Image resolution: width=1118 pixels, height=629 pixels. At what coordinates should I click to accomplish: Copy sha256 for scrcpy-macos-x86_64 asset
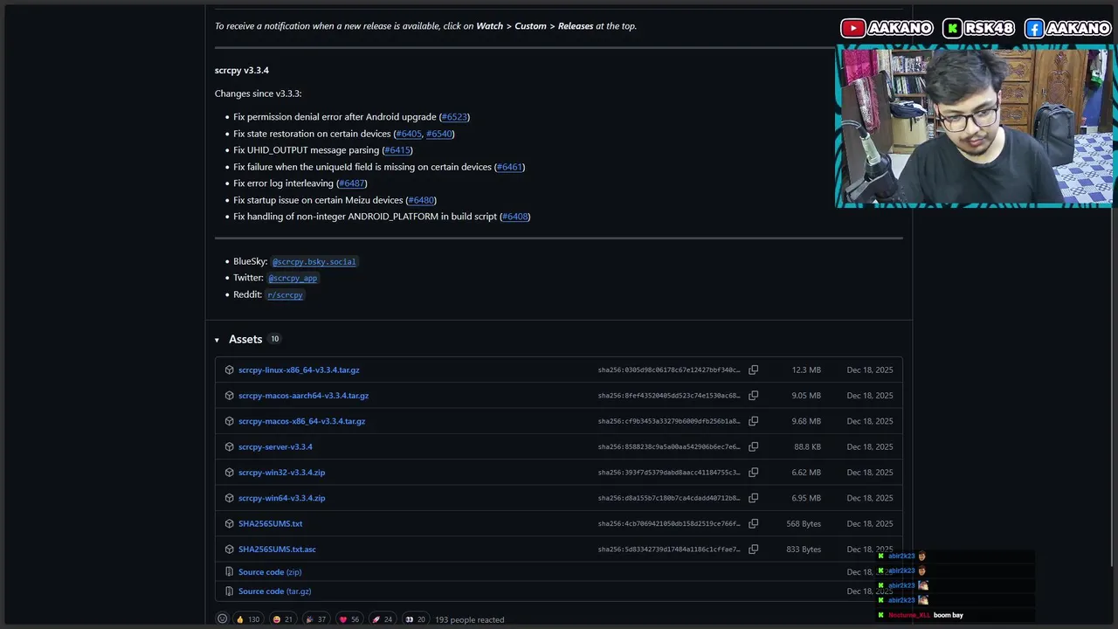[753, 421]
